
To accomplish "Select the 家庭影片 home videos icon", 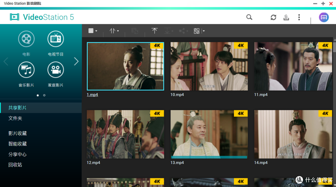I will [55, 70].
